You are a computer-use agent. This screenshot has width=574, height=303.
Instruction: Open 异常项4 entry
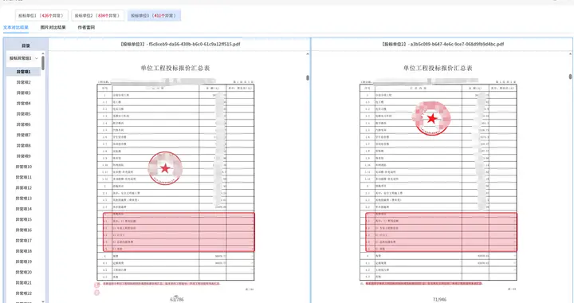pyautogui.click(x=23, y=104)
